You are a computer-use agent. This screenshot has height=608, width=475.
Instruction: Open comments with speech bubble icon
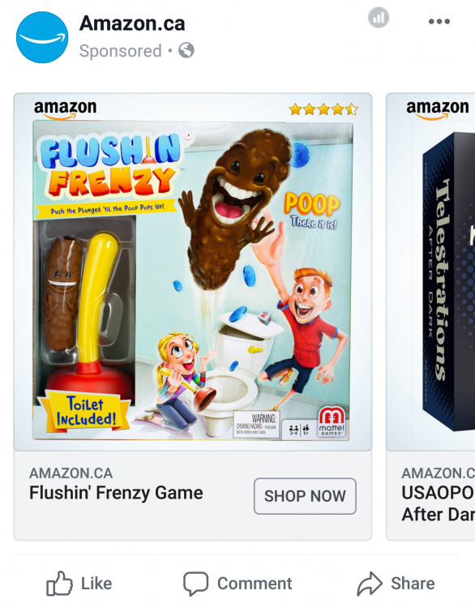click(196, 584)
